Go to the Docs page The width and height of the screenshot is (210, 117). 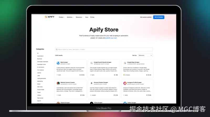(87, 17)
